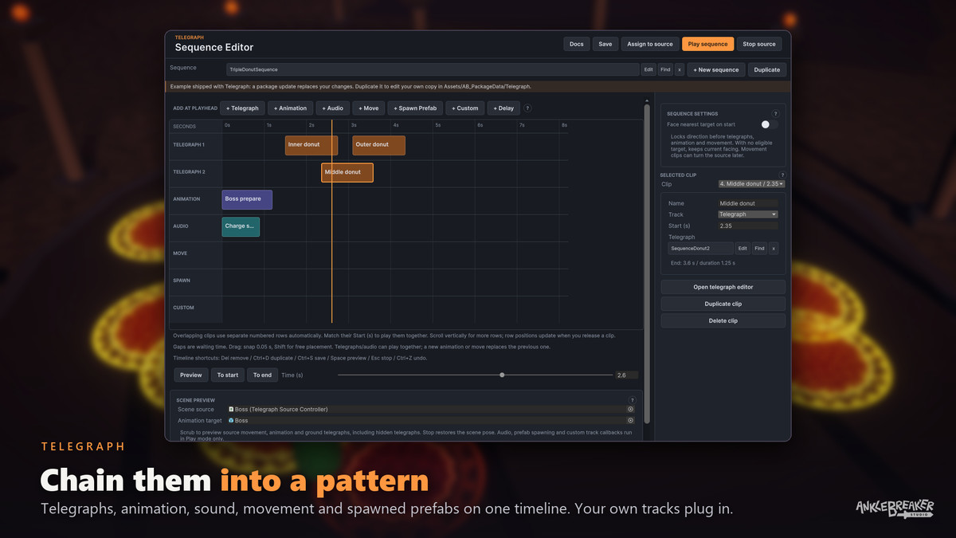Image resolution: width=956 pixels, height=538 pixels.
Task: Click the Time value field showing 2.6
Action: pos(626,375)
